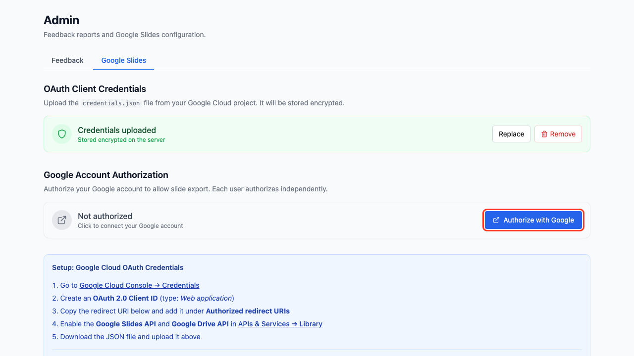Open APIs & Services → Library link
The width and height of the screenshot is (634, 356).
tap(280, 324)
